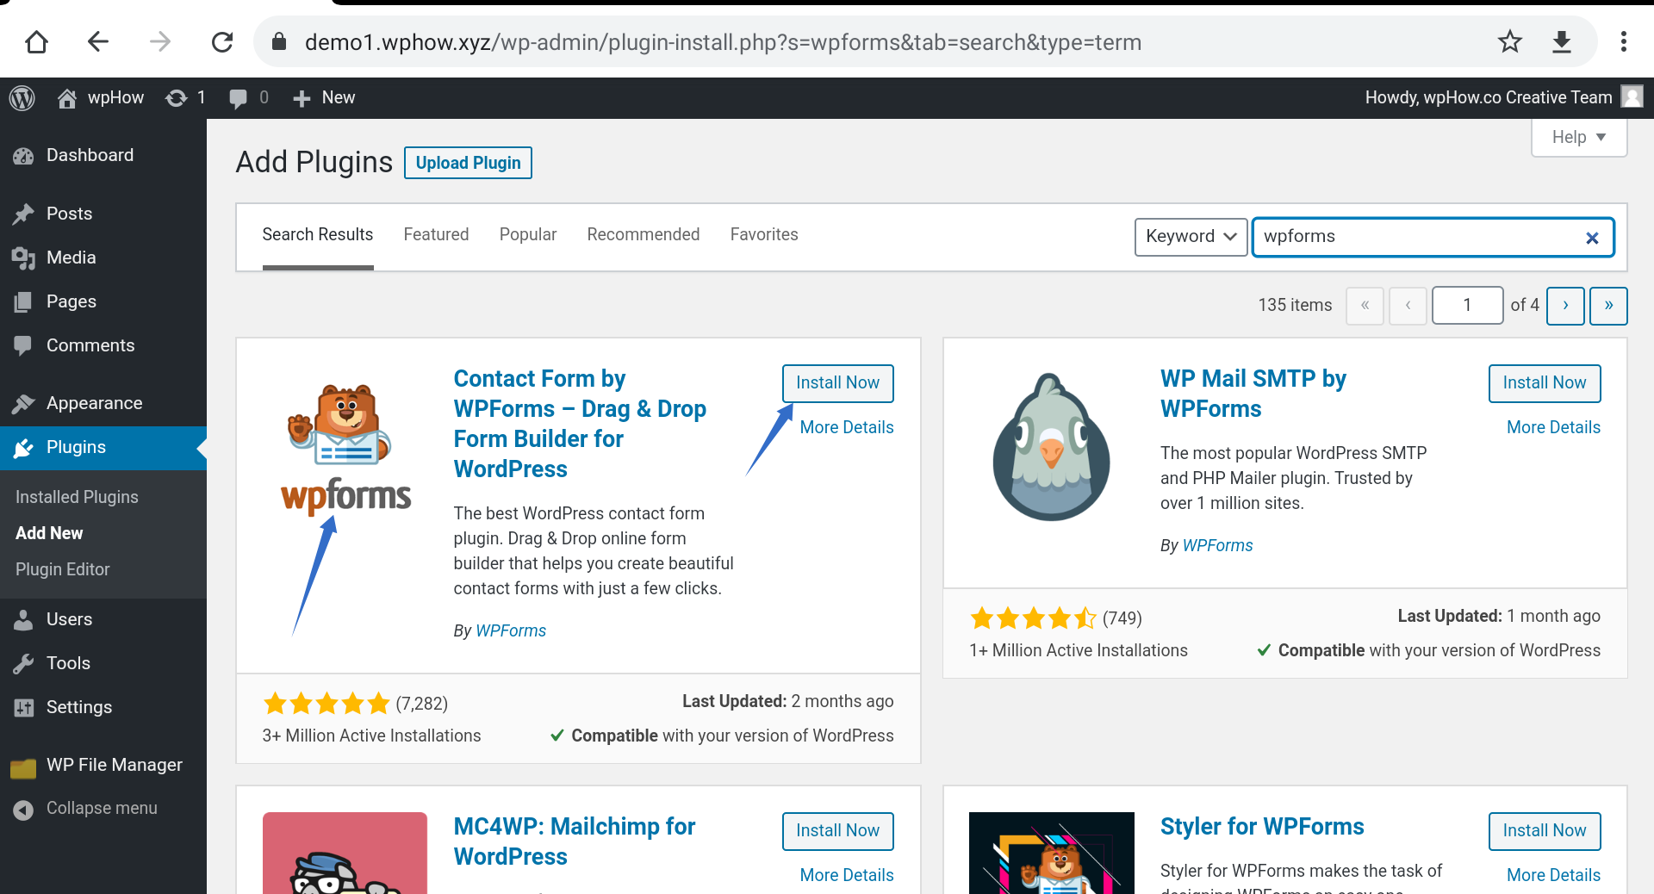The width and height of the screenshot is (1654, 894).
Task: Click the padlock site security icon
Action: click(278, 41)
